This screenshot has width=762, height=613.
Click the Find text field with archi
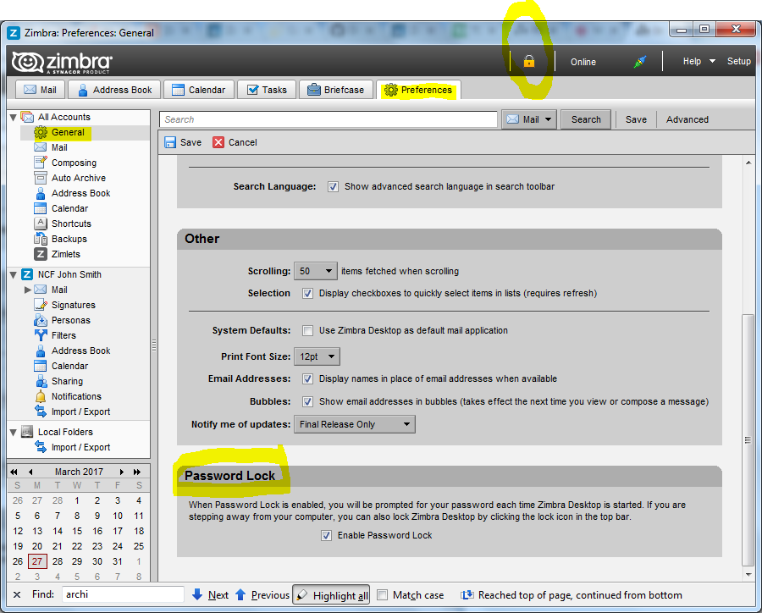(x=123, y=594)
